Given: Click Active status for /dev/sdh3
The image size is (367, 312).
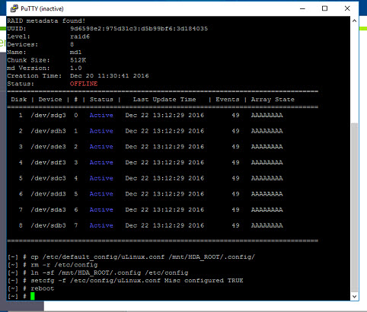Looking at the screenshot, I should point(101,131).
